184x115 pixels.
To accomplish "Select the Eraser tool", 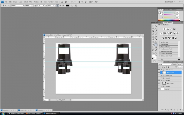I will pos(153,39).
